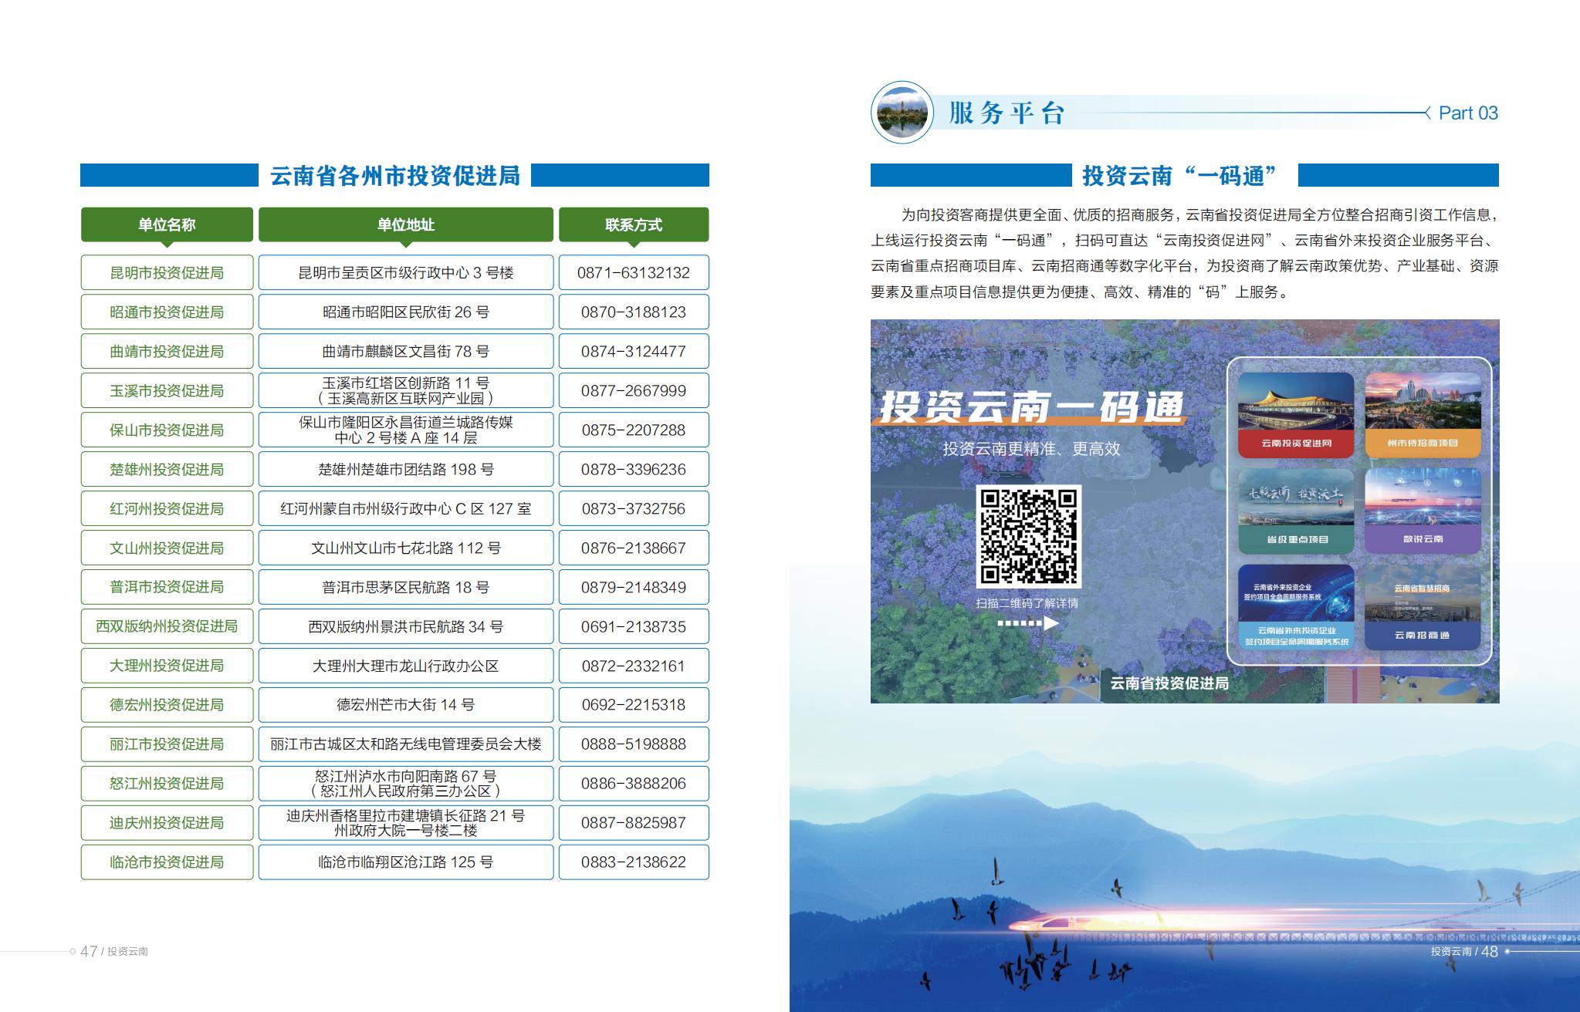Select the 玉溪市投资促进局 cell
This screenshot has width=1580, height=1012.
(167, 391)
